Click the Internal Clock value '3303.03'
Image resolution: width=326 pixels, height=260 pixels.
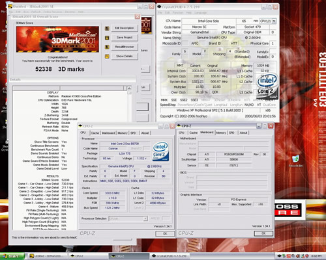click(x=198, y=71)
